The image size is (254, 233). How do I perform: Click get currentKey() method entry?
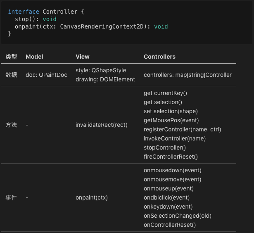pos(165,93)
